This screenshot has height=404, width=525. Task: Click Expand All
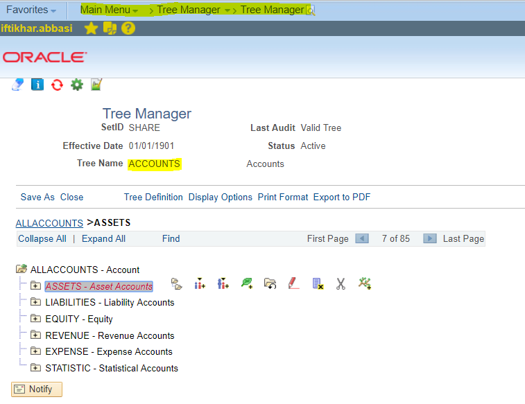pos(103,239)
